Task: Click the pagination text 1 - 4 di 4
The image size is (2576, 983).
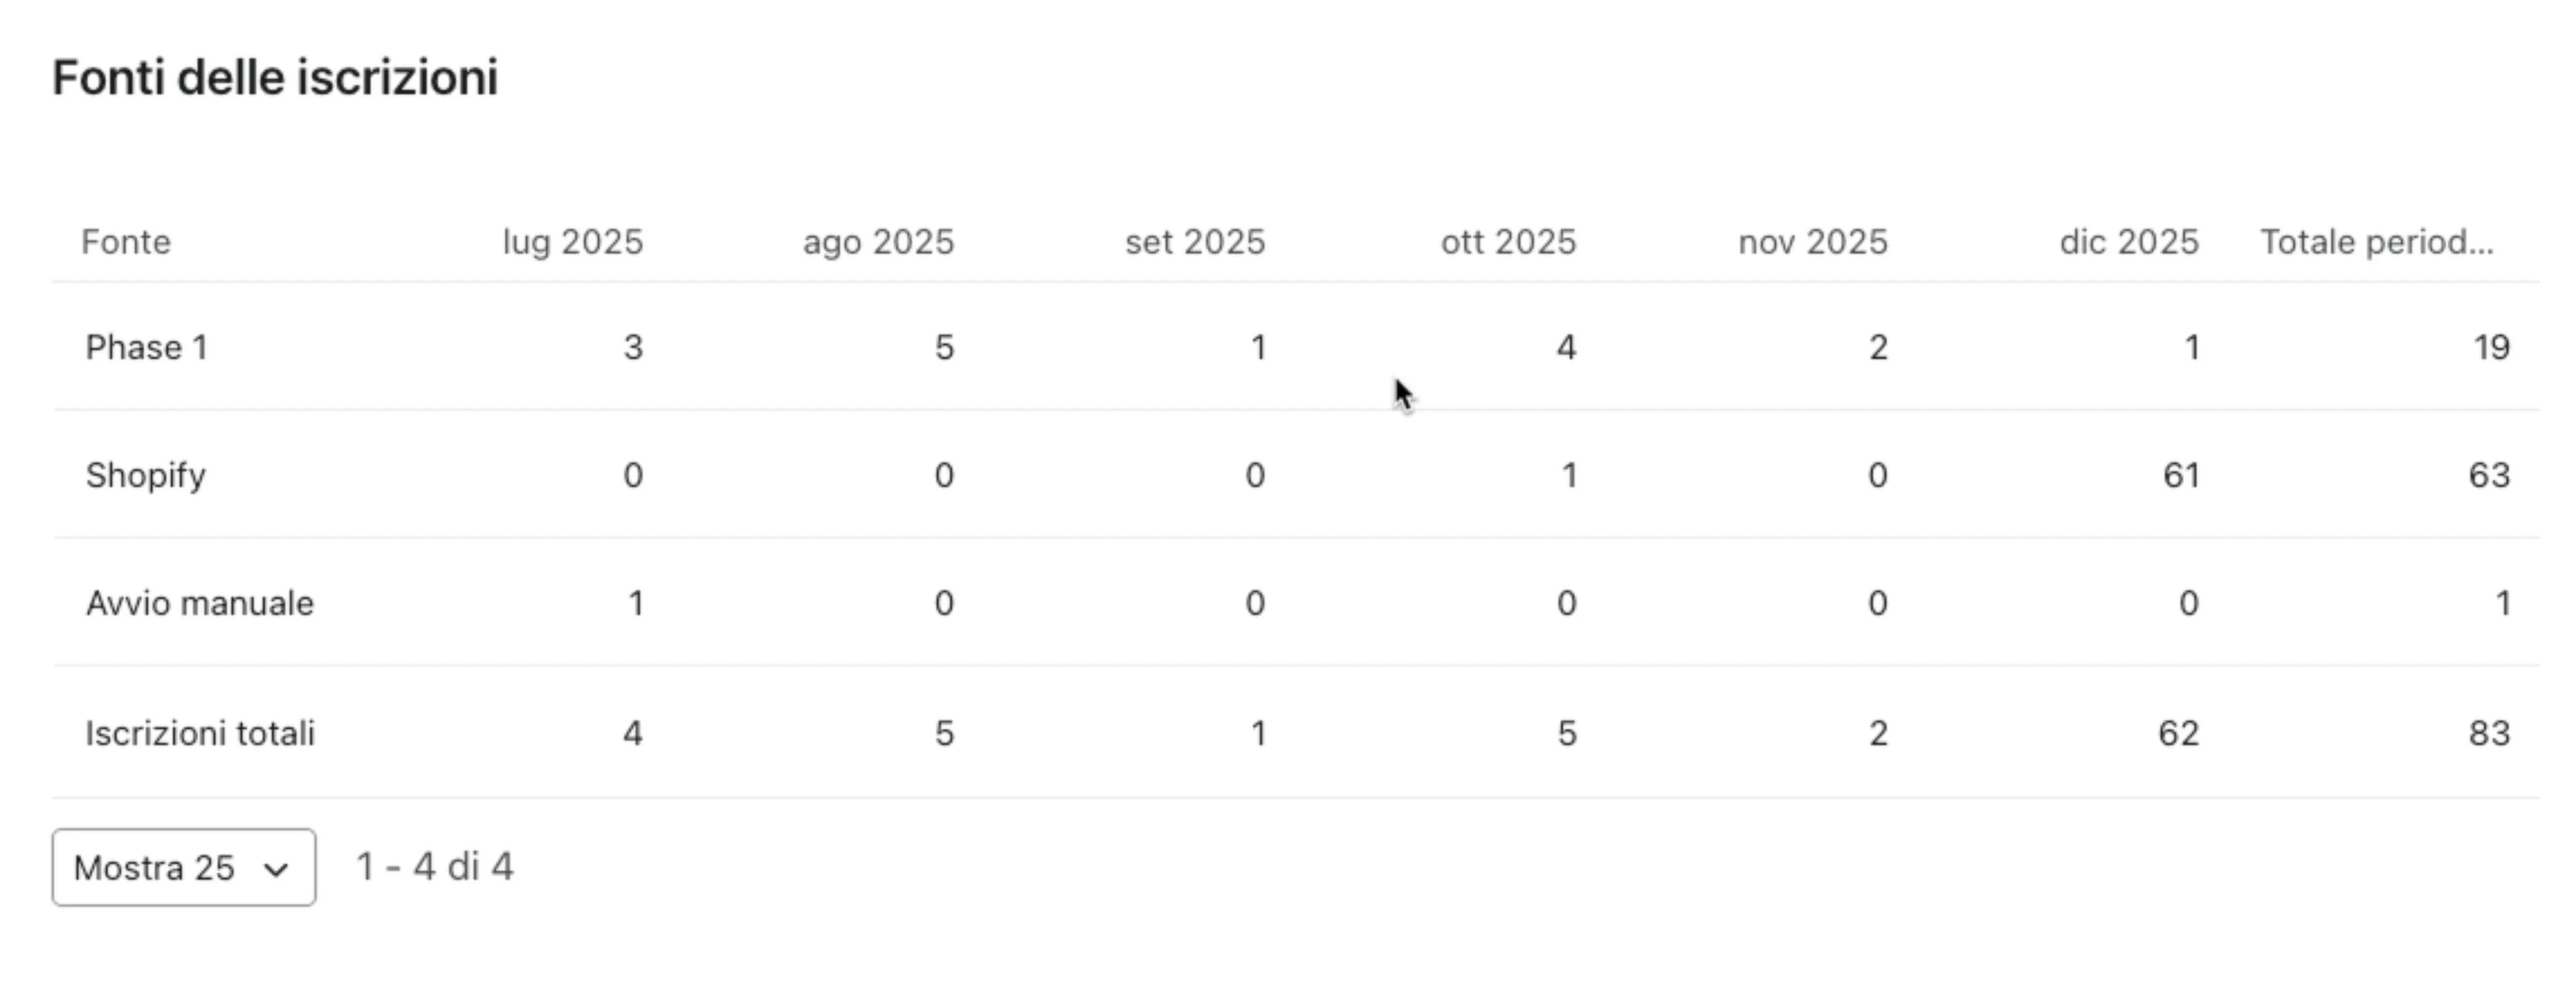Action: click(x=434, y=867)
